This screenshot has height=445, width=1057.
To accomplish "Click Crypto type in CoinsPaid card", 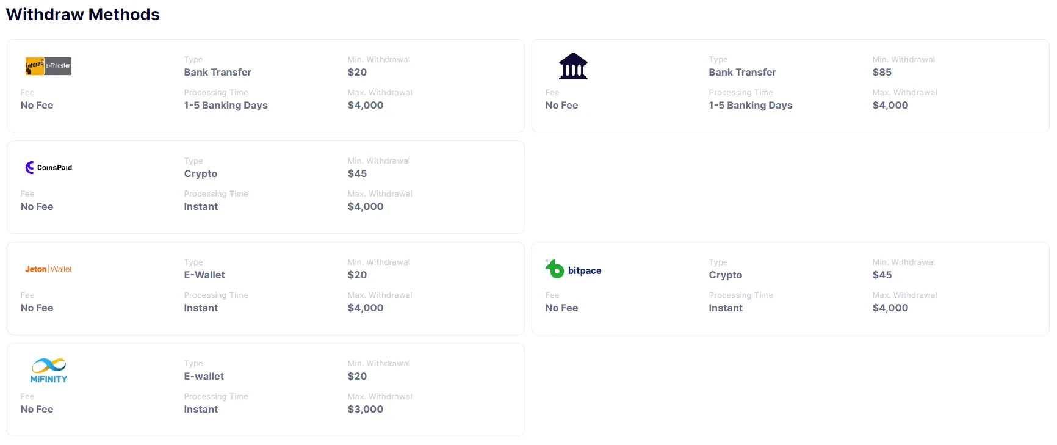I will click(200, 173).
